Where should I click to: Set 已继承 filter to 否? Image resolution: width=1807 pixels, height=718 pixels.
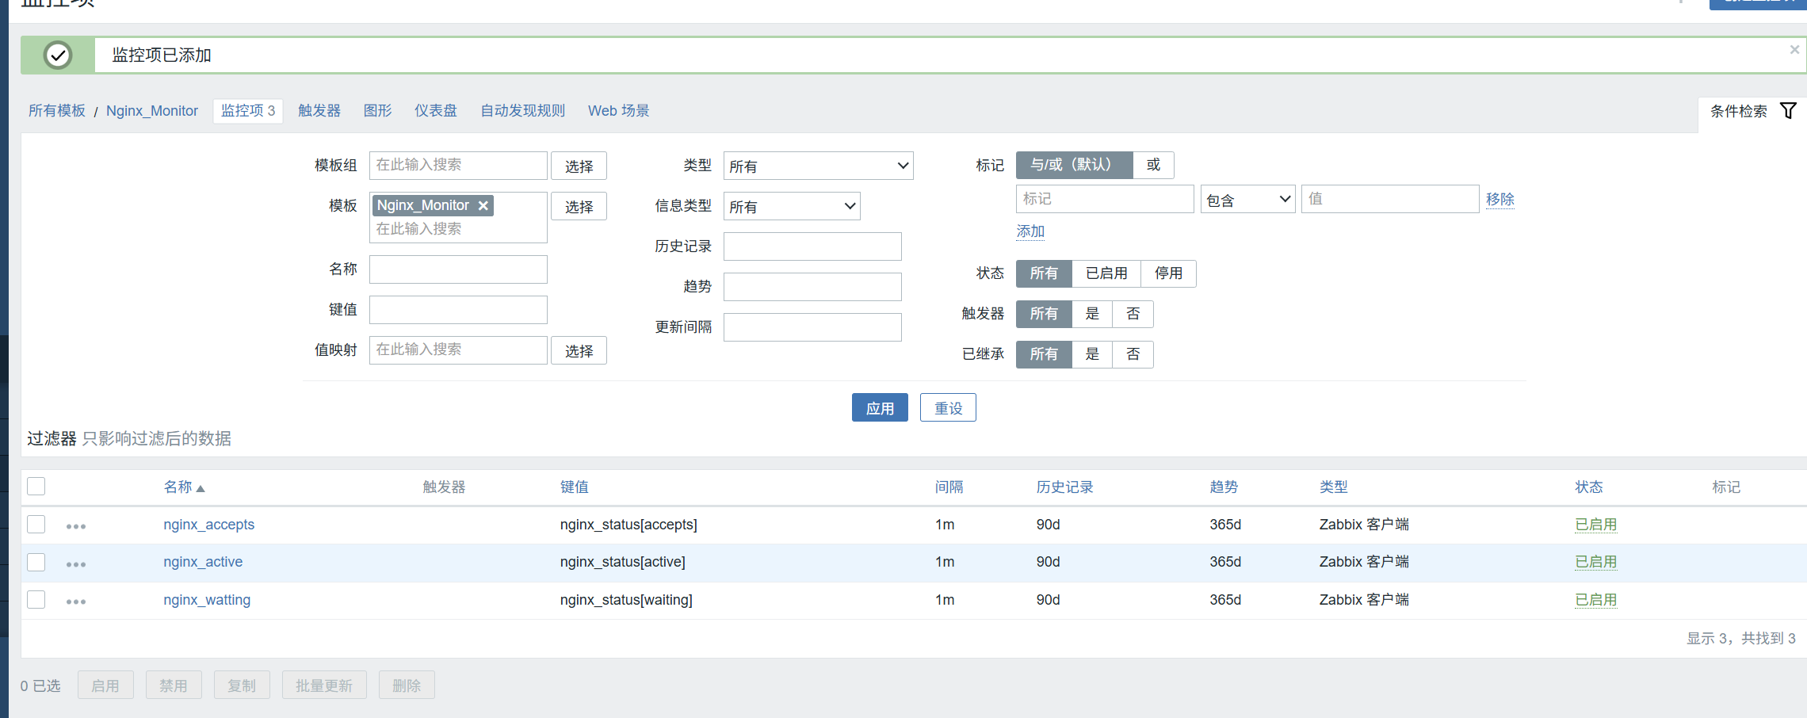pyautogui.click(x=1133, y=354)
